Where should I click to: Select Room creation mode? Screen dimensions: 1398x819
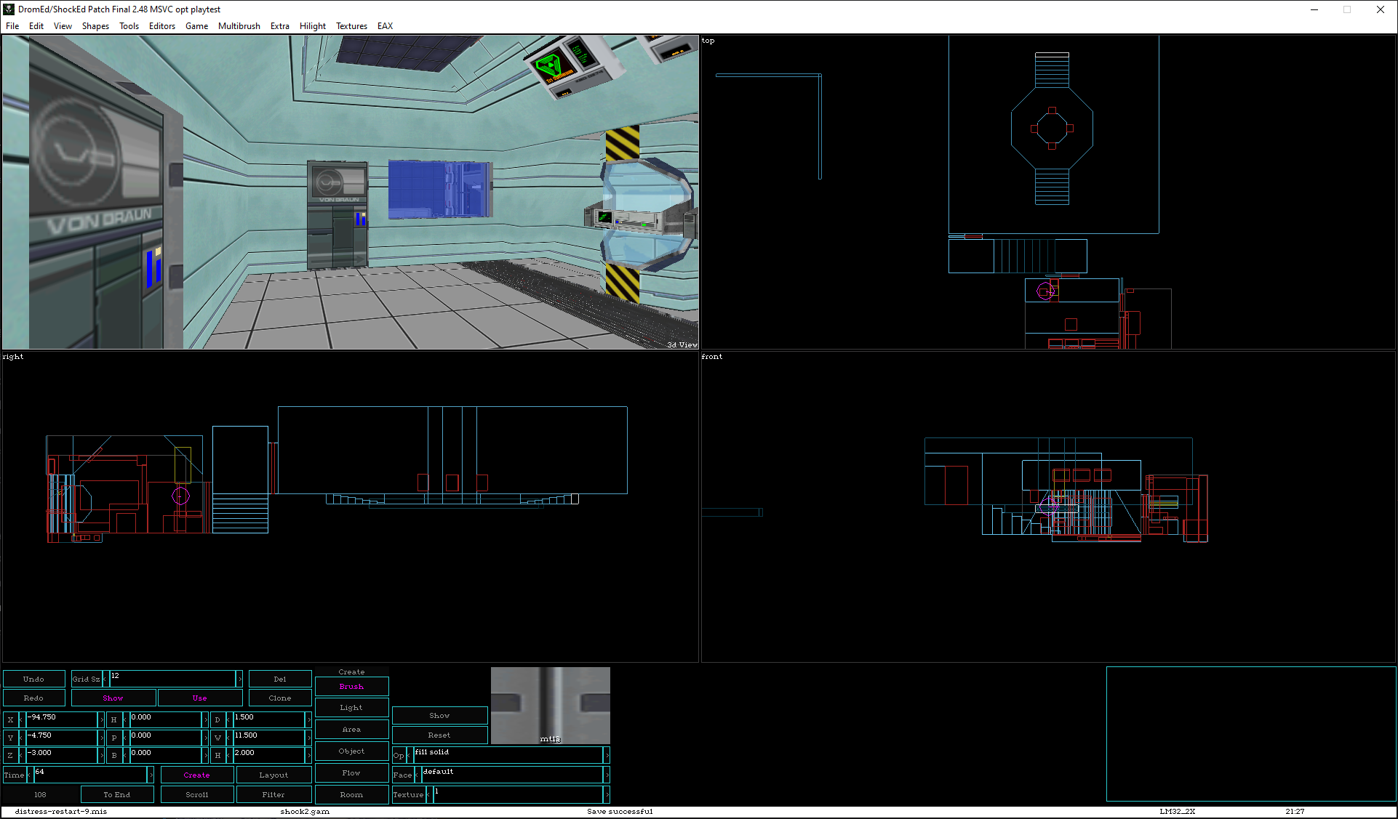tap(351, 794)
